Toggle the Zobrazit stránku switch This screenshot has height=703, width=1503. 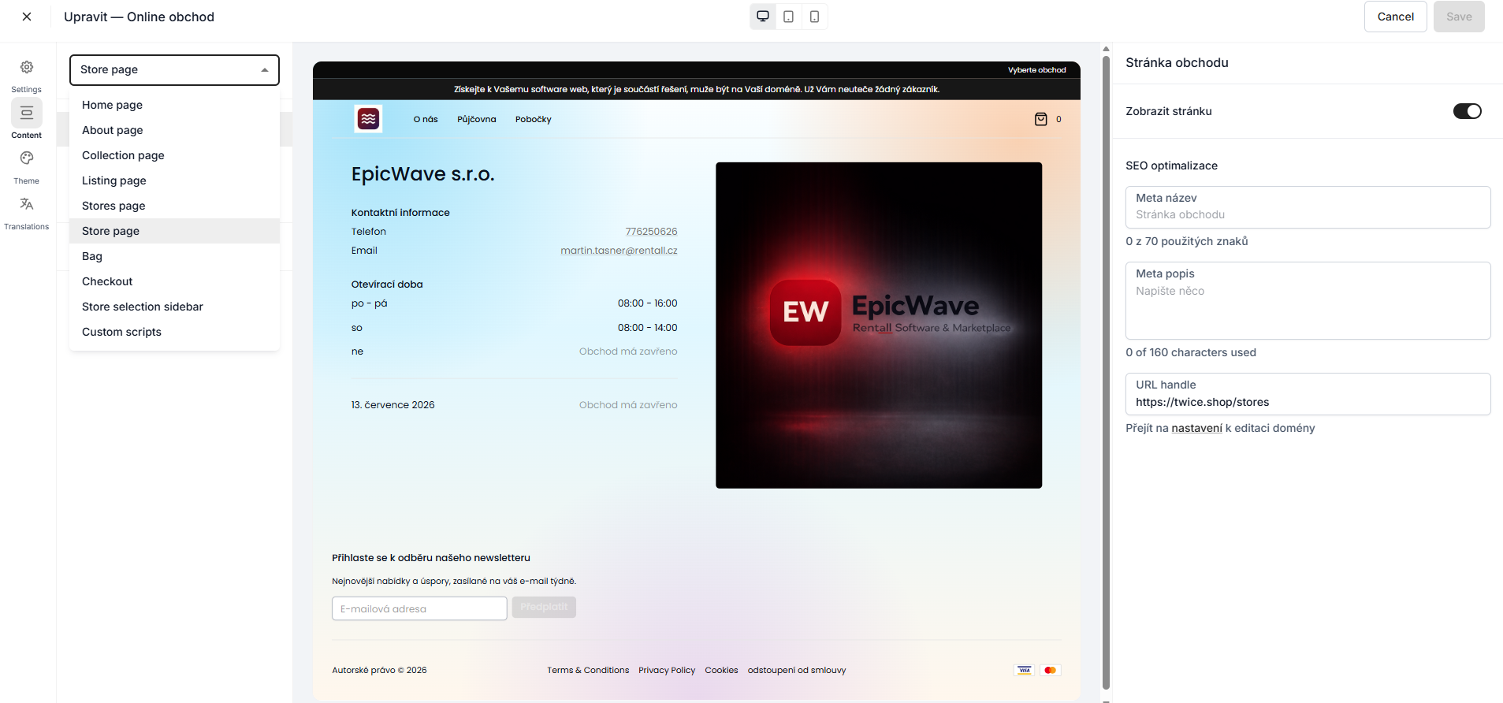pyautogui.click(x=1468, y=111)
